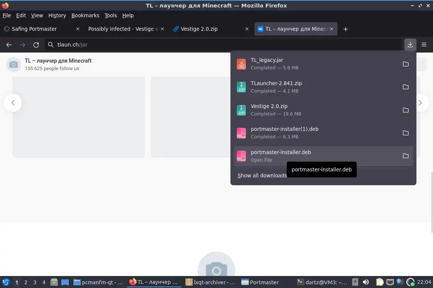This screenshot has height=288, width=433.
Task: Open the View menu
Action: [x=37, y=15]
